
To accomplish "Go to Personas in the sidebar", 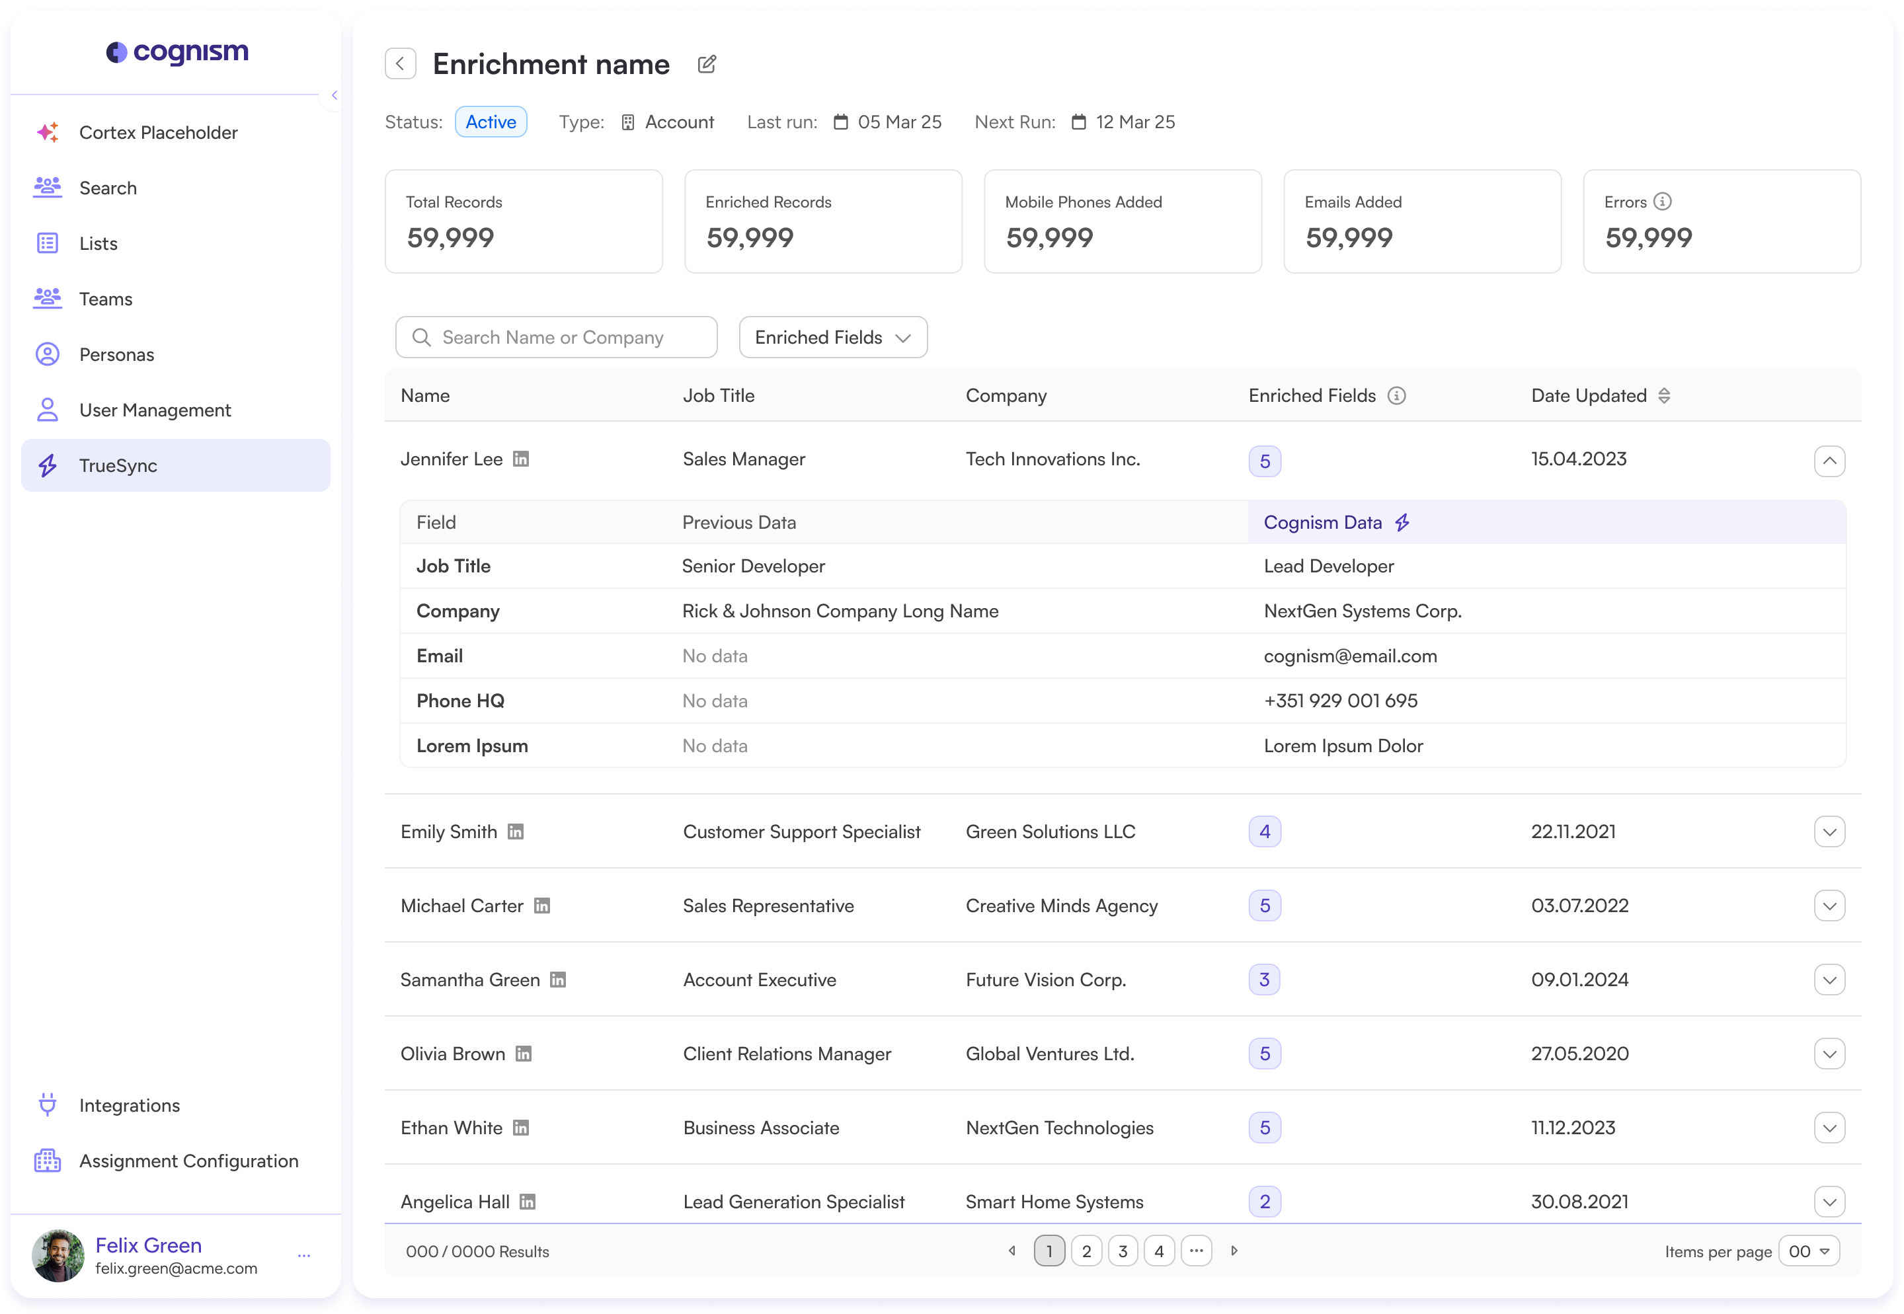I will [x=116, y=355].
